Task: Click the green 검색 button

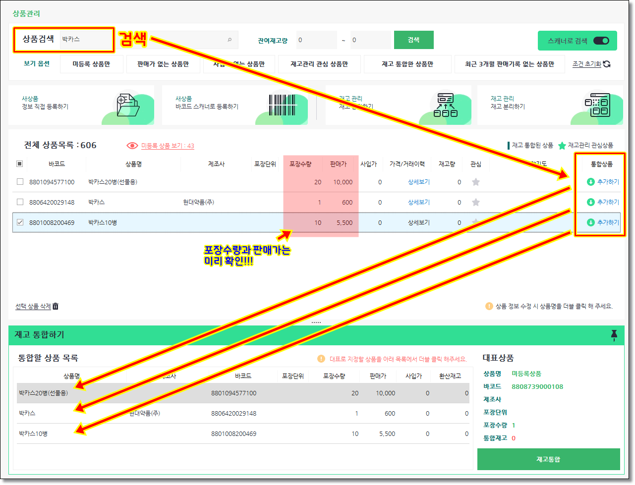Action: pyautogui.click(x=413, y=40)
